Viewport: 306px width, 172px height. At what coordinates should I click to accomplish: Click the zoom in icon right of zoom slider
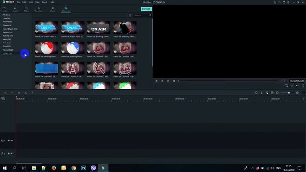[x=297, y=93]
